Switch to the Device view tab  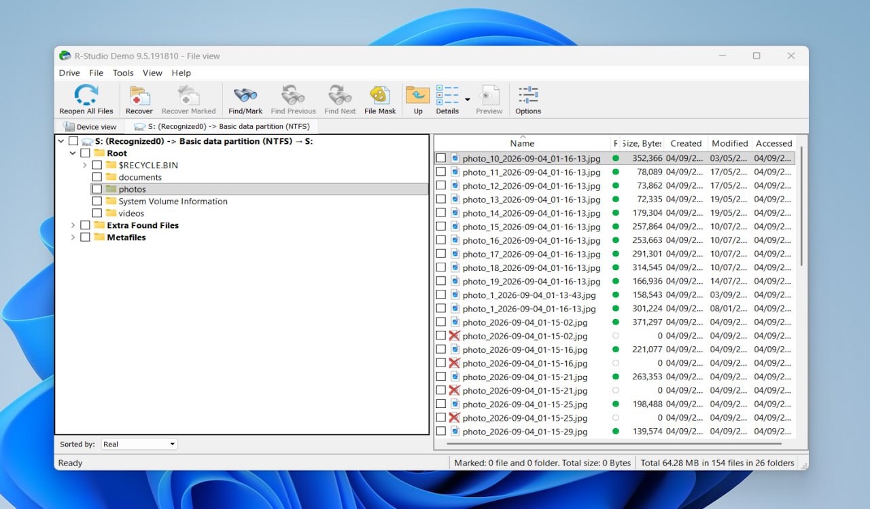[90, 127]
